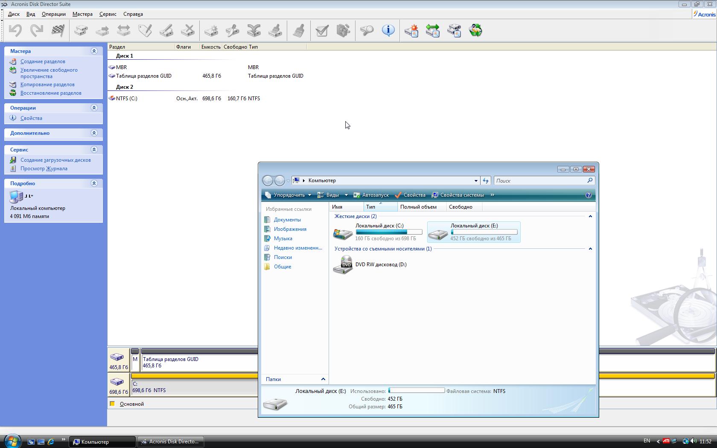Select the DVD RW drive (D:) icon

[343, 265]
